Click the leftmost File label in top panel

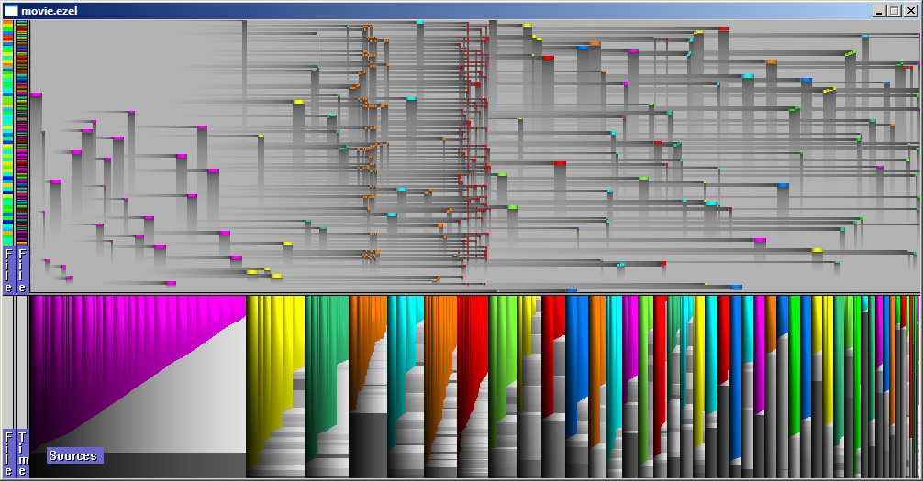pos(8,269)
